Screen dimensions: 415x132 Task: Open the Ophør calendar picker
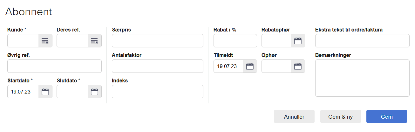(x=298, y=66)
